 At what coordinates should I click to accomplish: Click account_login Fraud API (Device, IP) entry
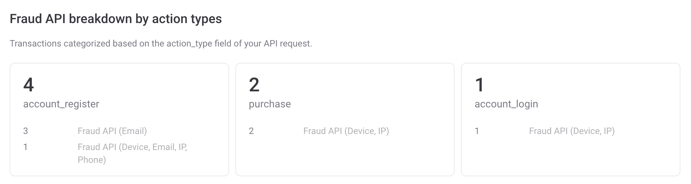[x=572, y=131]
